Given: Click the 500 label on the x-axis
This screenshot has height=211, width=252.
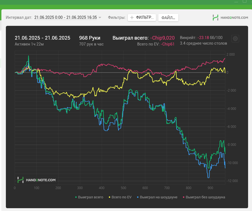Looking at the screenshot, I should pos(123,188).
